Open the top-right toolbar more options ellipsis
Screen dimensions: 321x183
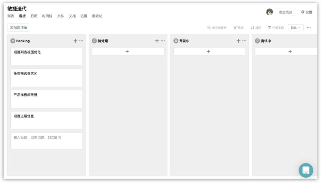click(309, 28)
